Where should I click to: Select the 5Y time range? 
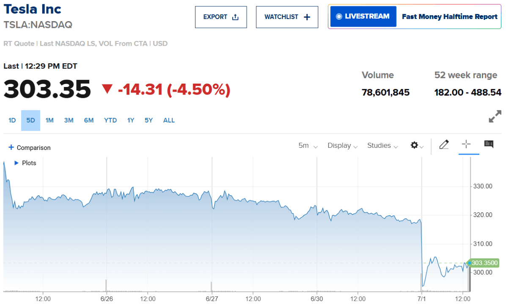148,120
